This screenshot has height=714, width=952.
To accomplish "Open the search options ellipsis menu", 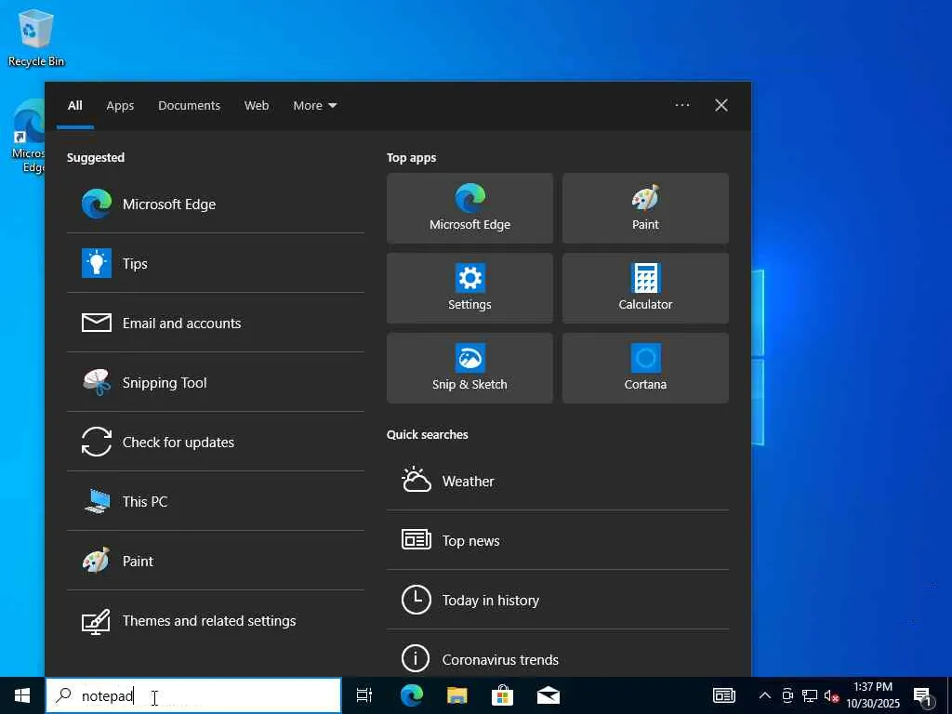I will [682, 105].
